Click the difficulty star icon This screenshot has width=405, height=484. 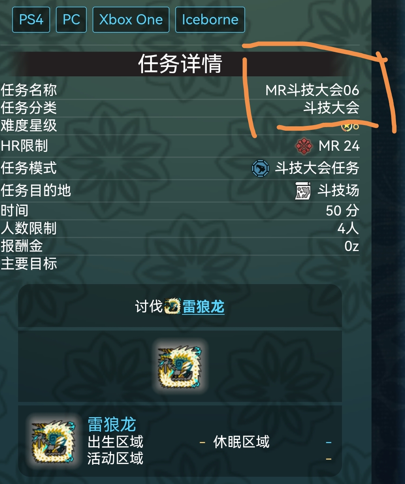coord(346,126)
